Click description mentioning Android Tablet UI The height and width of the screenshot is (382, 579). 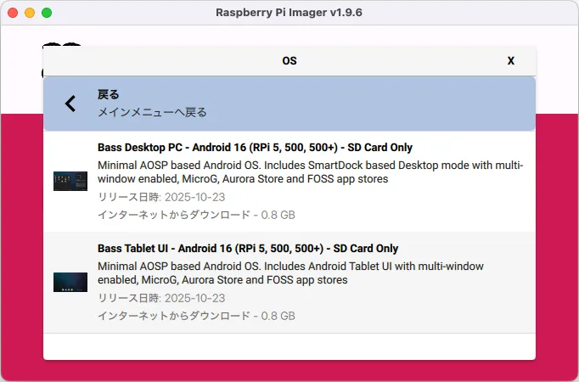click(290, 273)
